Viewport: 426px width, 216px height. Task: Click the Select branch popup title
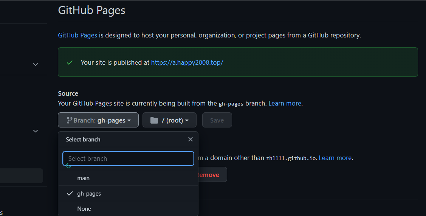point(83,139)
